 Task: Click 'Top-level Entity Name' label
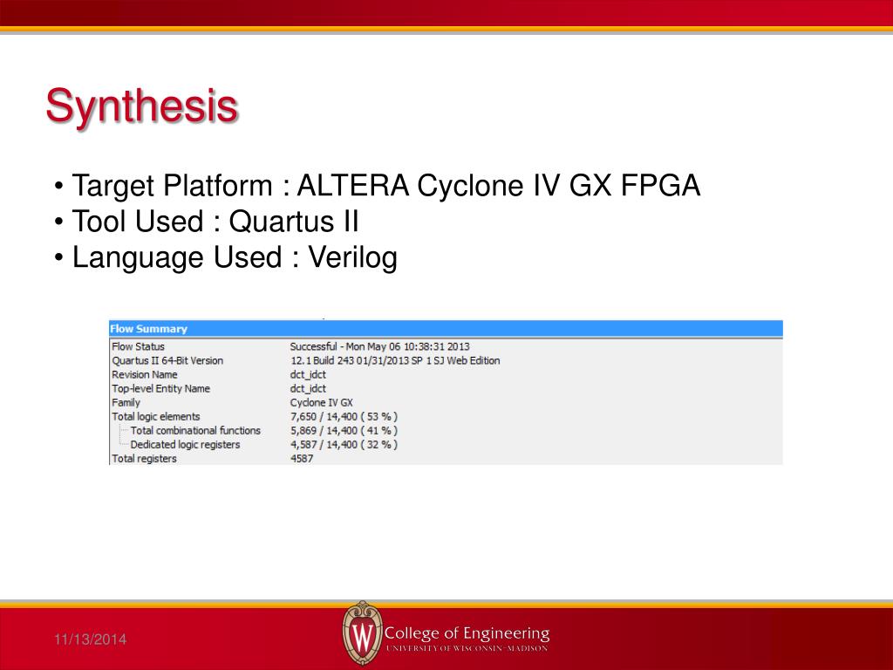click(x=161, y=388)
